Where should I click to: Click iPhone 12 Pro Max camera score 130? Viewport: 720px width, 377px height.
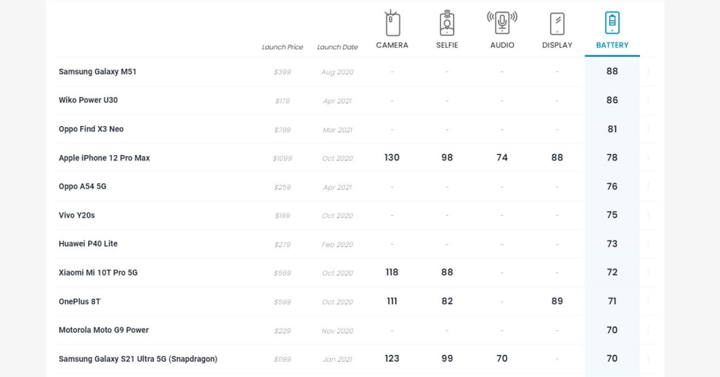click(392, 157)
